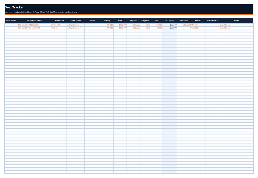Select the 70% target in the 123 Example St row

coord(145,25)
